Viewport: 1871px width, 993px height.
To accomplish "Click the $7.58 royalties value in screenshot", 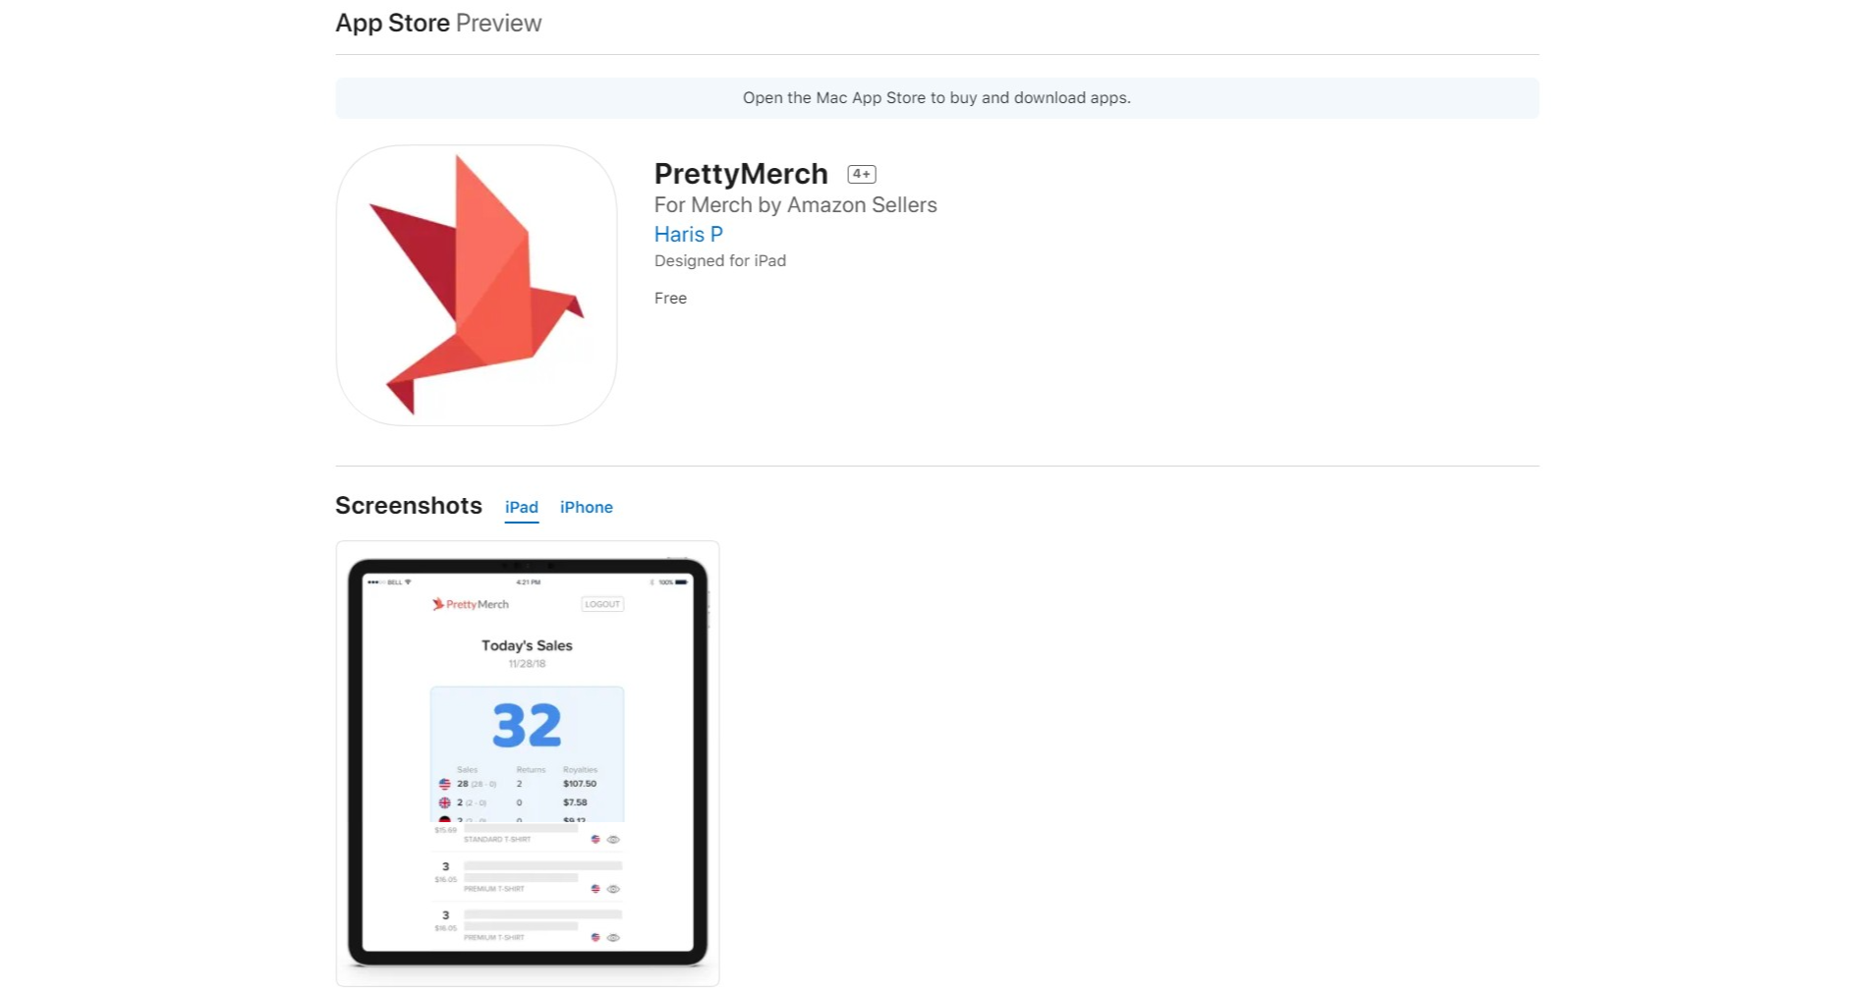I will [575, 802].
